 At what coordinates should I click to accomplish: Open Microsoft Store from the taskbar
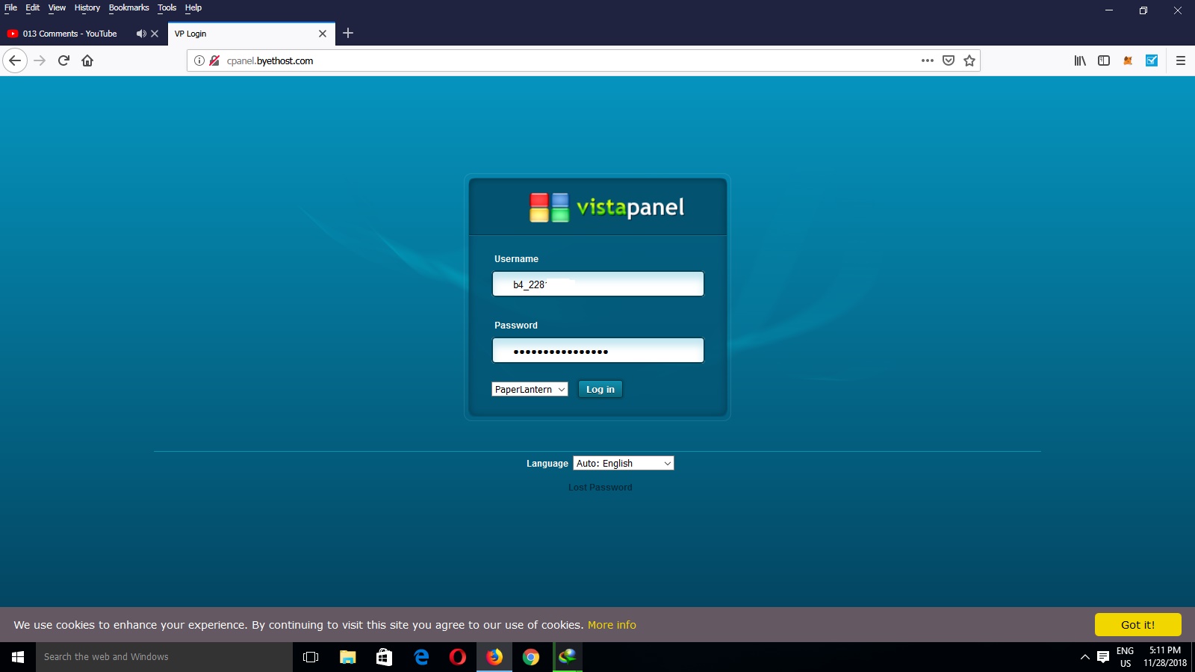coord(384,657)
